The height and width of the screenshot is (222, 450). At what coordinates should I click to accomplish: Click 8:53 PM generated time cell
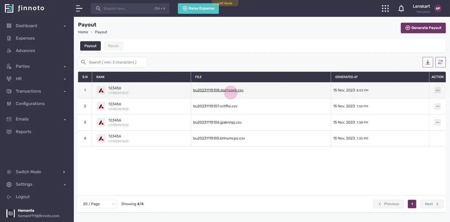pyautogui.click(x=362, y=90)
